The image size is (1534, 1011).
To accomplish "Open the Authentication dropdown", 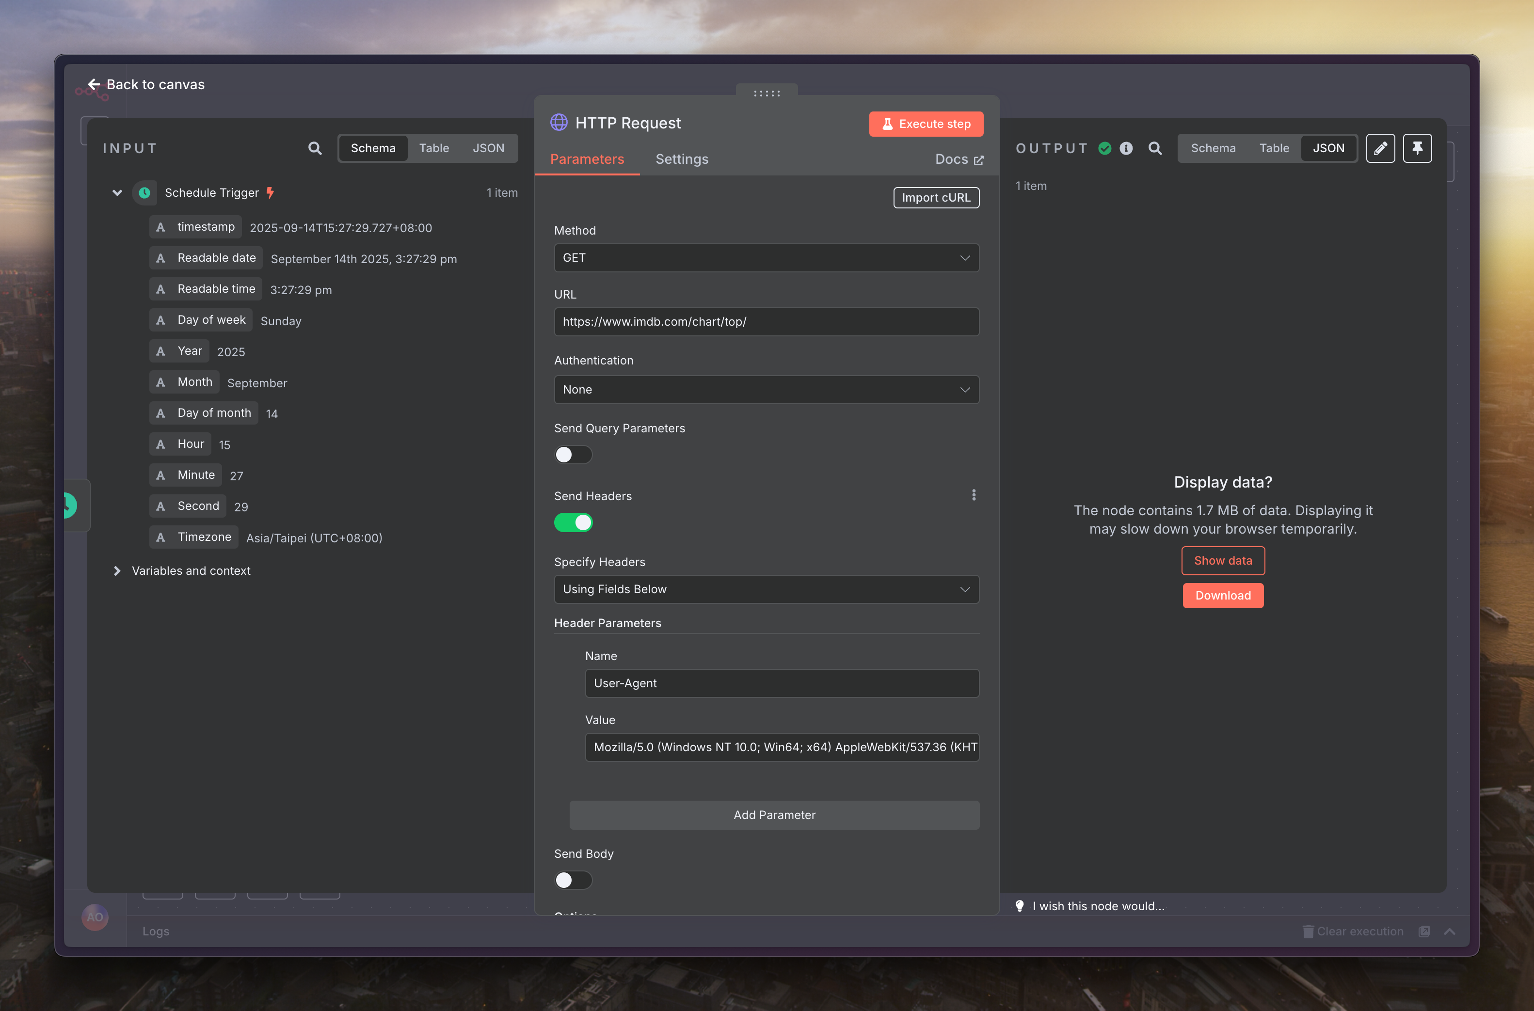I will click(x=766, y=390).
